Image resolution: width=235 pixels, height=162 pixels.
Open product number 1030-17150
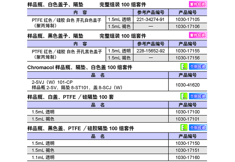[x=187, y=143]
